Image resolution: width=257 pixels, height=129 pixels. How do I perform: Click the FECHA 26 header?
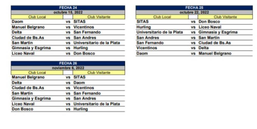click(68, 63)
